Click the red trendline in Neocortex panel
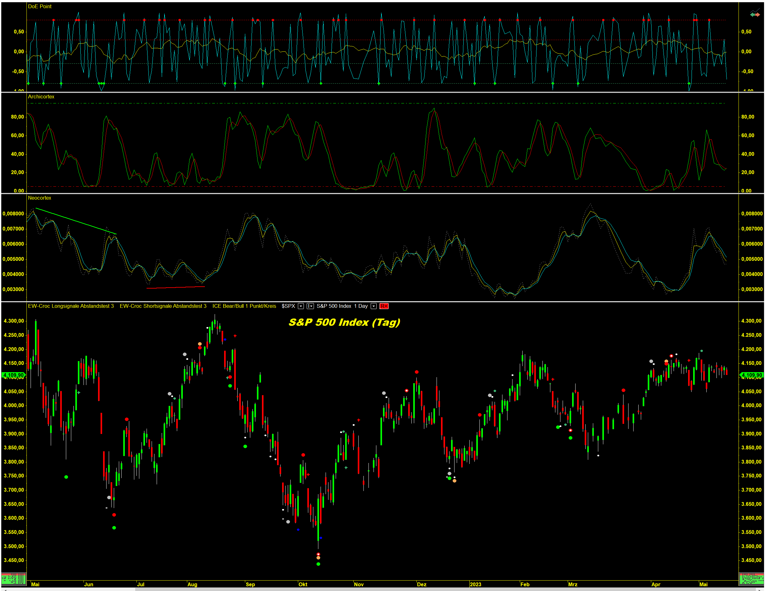 pyautogui.click(x=175, y=287)
